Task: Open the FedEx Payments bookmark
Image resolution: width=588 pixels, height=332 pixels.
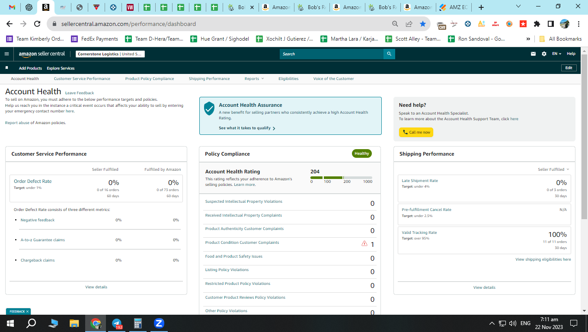Action: click(95, 39)
